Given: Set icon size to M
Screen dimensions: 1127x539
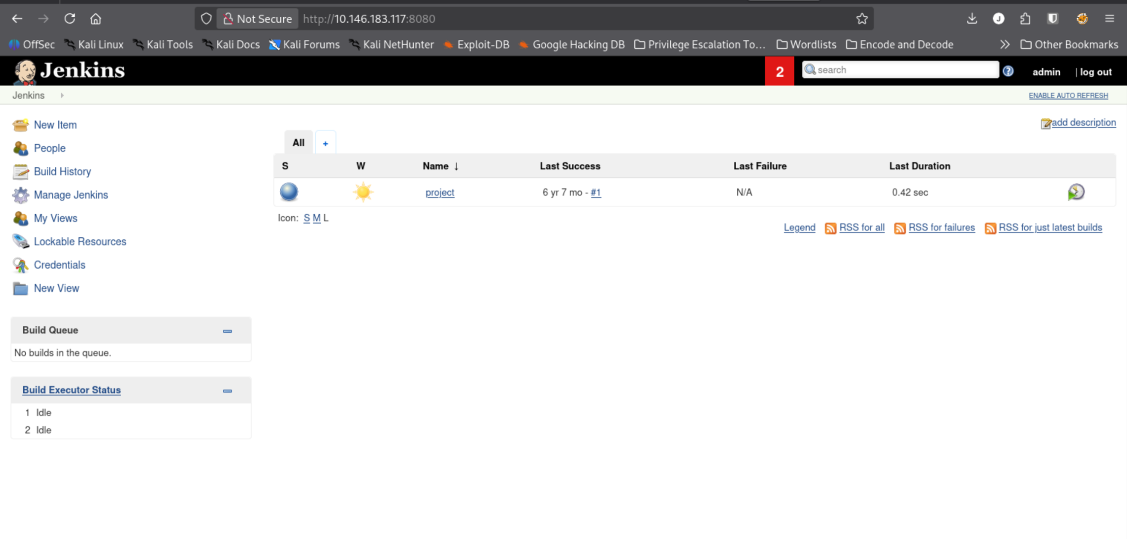Looking at the screenshot, I should [316, 218].
